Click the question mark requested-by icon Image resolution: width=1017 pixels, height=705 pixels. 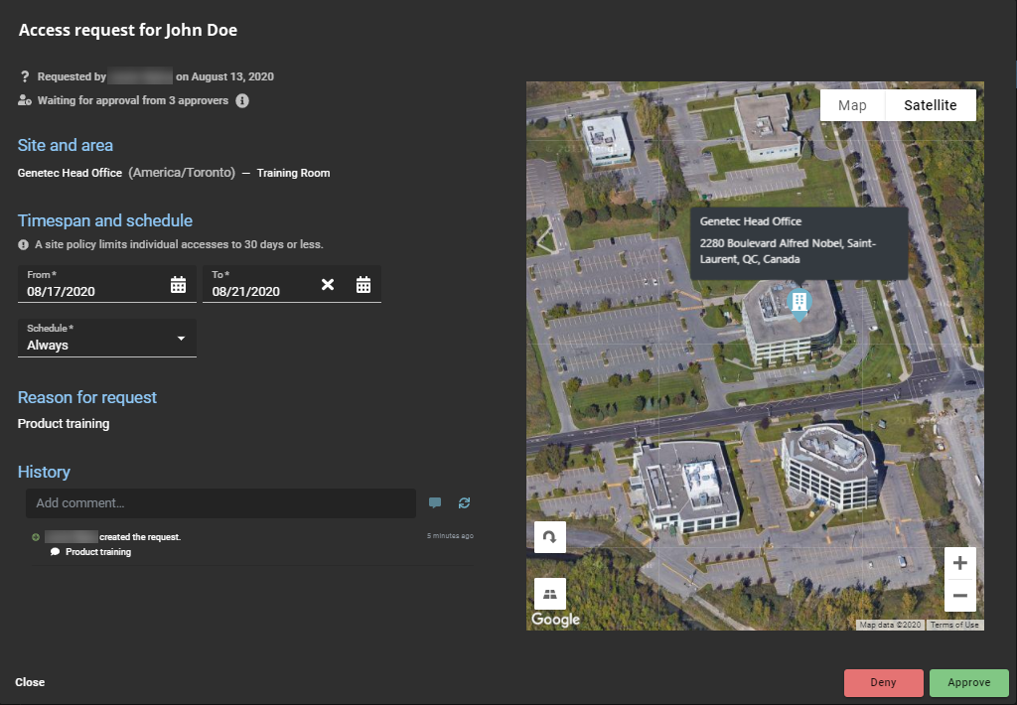tap(25, 76)
